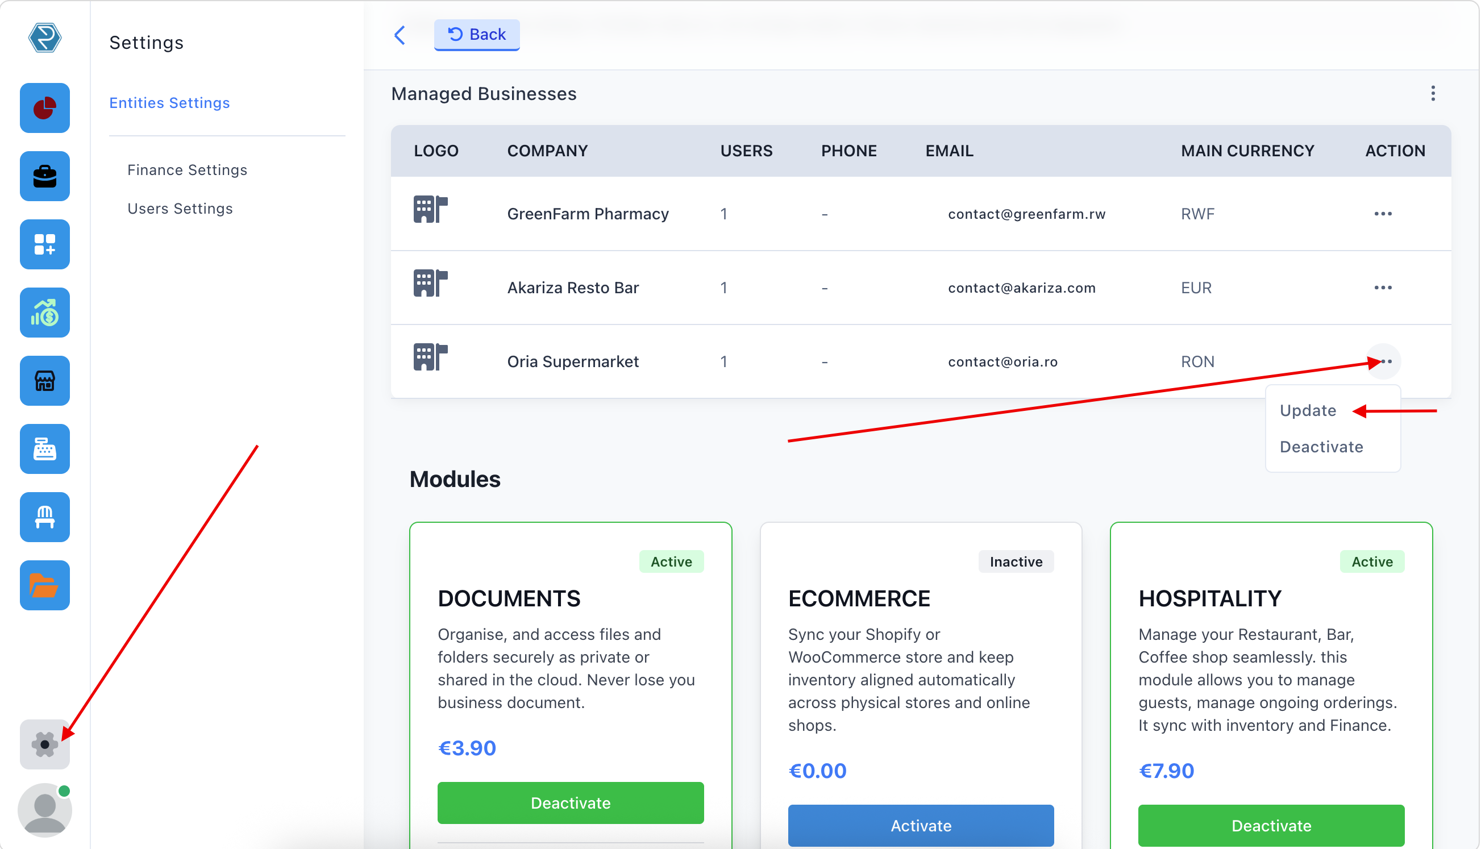
Task: Open actions menu for GreenFarm Pharmacy
Action: point(1384,214)
